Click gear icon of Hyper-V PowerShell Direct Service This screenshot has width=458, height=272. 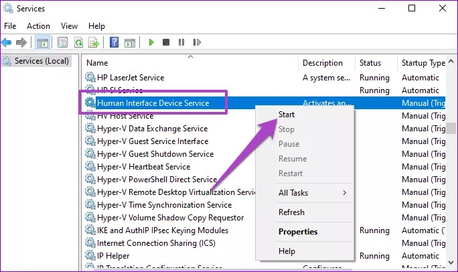click(90, 179)
